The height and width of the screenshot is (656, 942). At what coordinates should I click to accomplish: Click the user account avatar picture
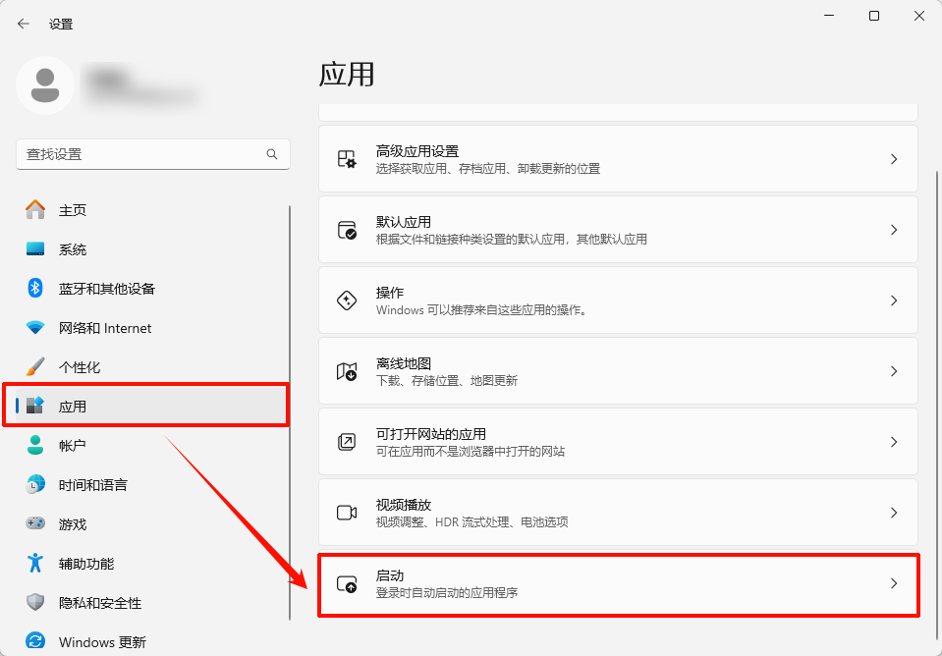[x=45, y=85]
